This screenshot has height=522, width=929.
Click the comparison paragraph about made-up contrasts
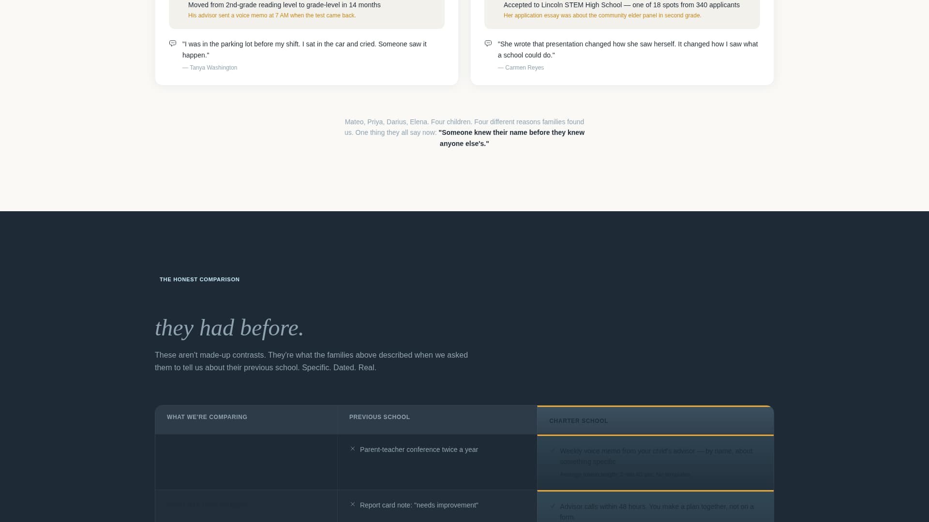pos(311,361)
